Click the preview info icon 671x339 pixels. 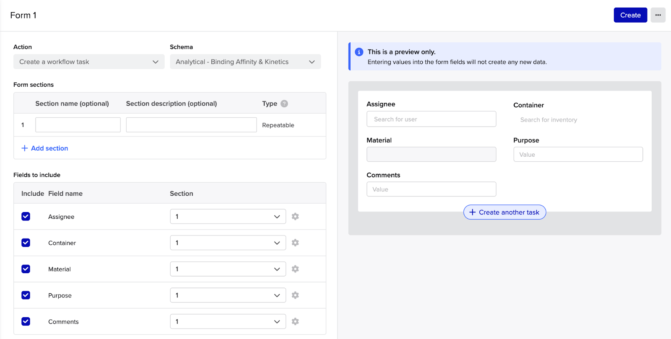pyautogui.click(x=359, y=52)
